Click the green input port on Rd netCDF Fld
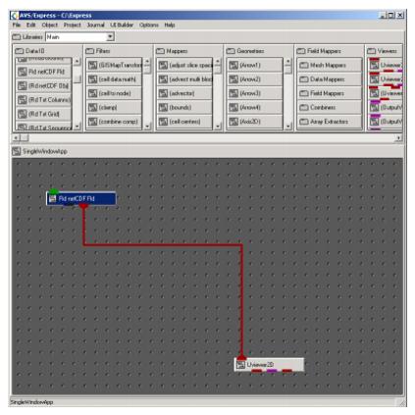Image resolution: width=415 pixels, height=415 pixels. [54, 191]
